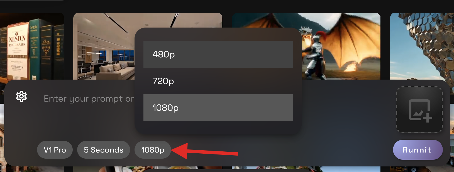This screenshot has height=172, width=454.
Task: Click the Runnit button
Action: coord(418,150)
